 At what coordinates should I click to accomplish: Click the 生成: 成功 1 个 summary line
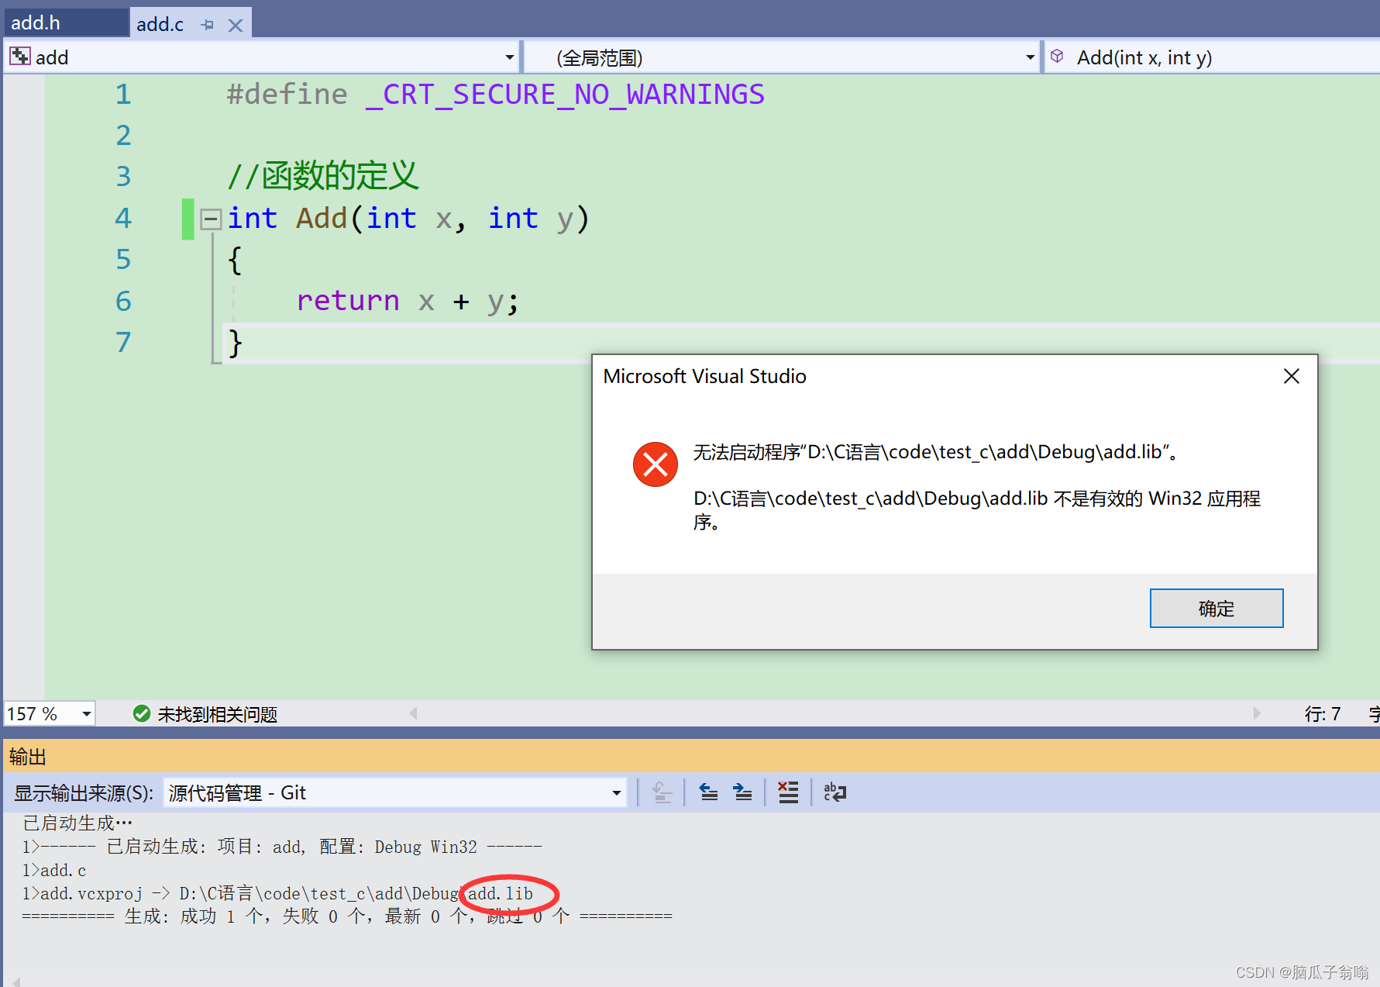347,916
